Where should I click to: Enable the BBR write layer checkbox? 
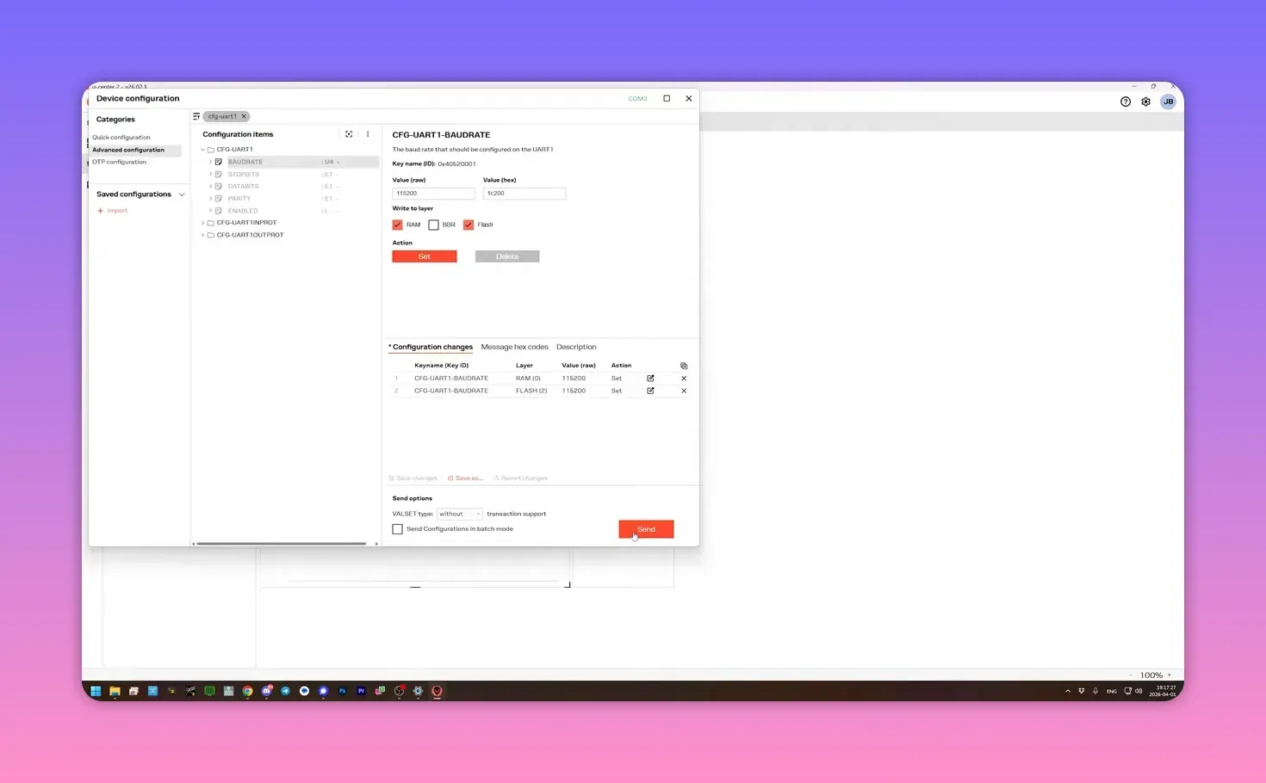pyautogui.click(x=434, y=225)
